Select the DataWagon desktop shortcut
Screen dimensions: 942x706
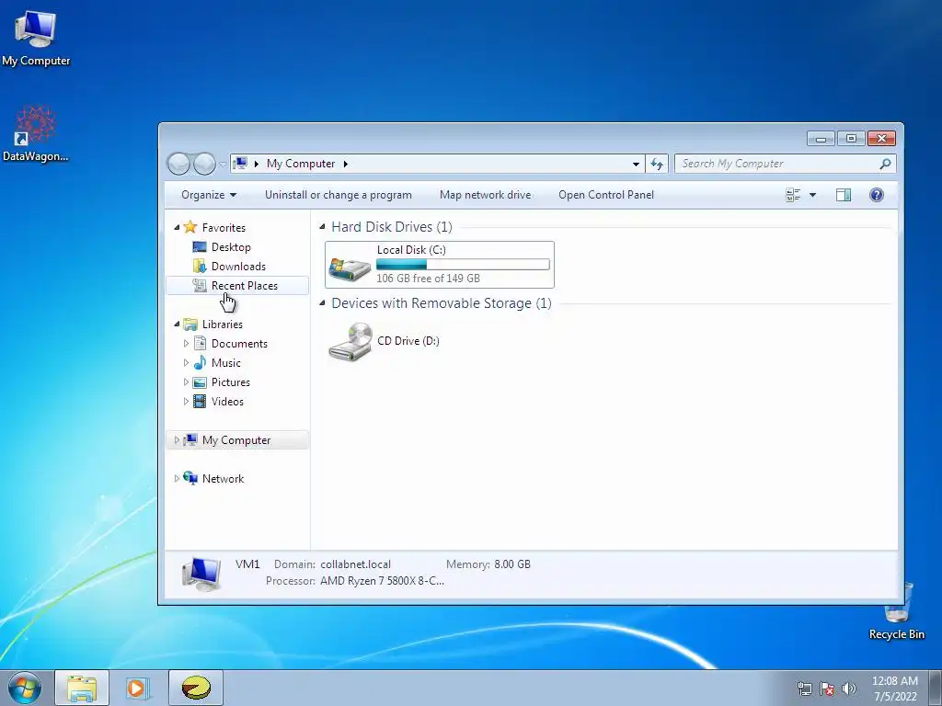tap(36, 133)
